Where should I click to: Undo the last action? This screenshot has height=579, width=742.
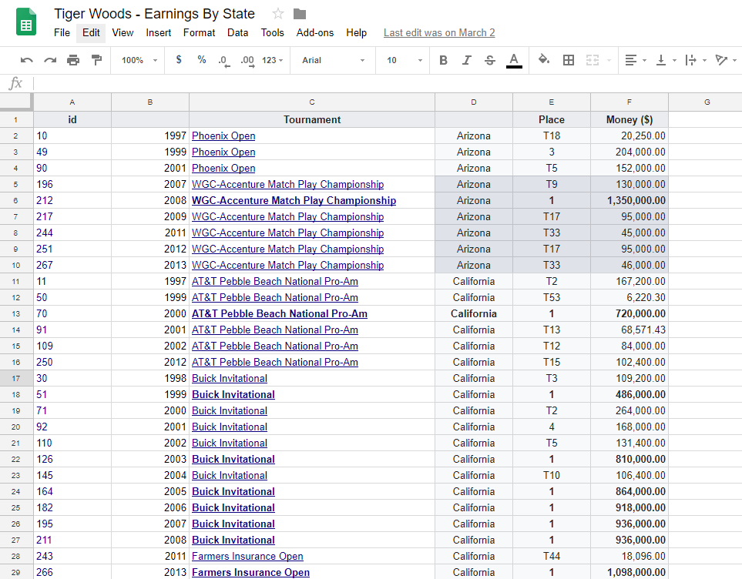[26, 59]
